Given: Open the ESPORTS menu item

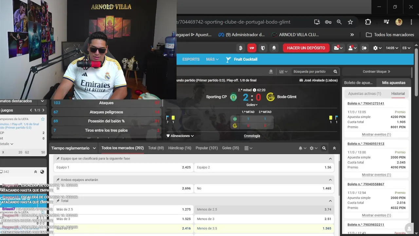Looking at the screenshot, I should [x=191, y=59].
